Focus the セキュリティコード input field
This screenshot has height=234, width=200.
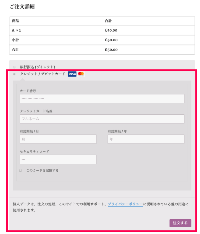pyautogui.click(x=58, y=160)
